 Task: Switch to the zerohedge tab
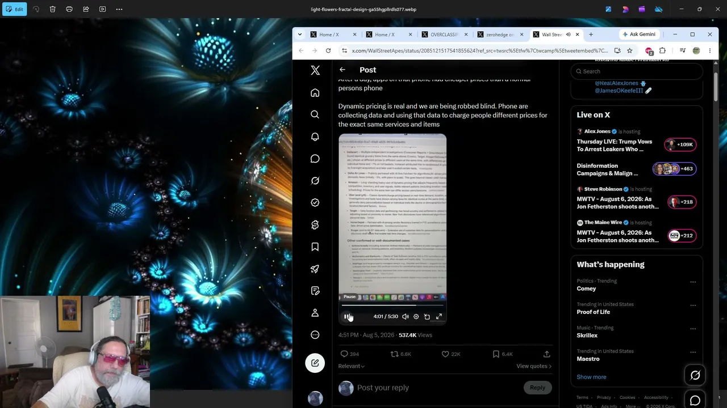(500, 35)
